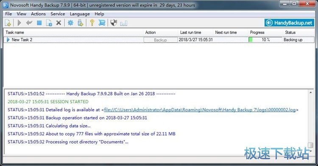This screenshot has height=166, width=318.
Task: Create a USB recovery drive icon
Action: 81,23
